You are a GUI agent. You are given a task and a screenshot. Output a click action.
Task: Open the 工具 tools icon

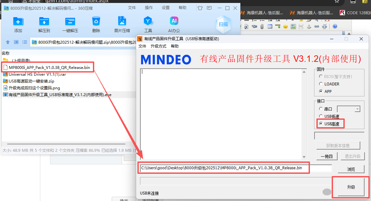(148, 22)
